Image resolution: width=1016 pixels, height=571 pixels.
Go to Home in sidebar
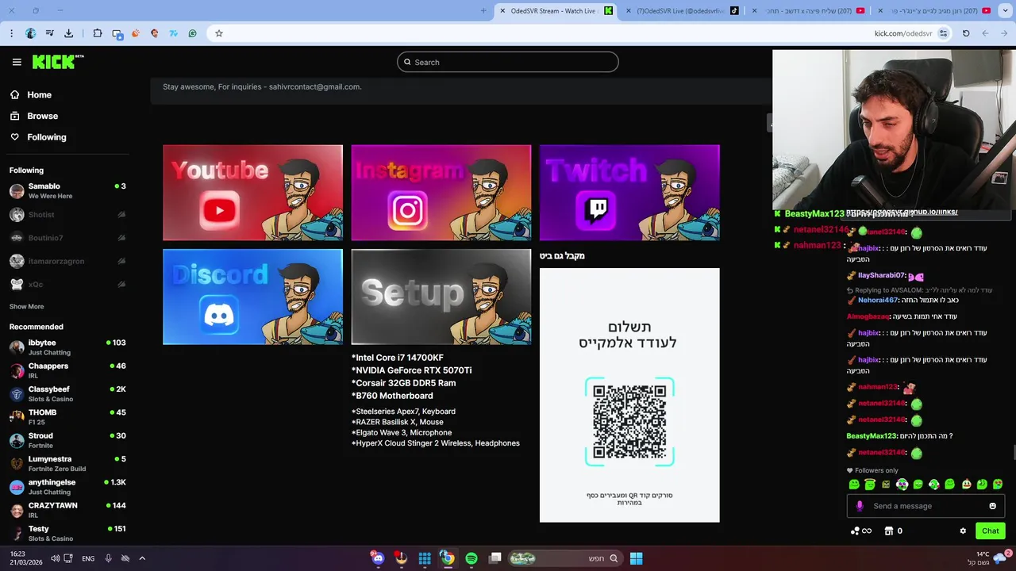click(32, 94)
